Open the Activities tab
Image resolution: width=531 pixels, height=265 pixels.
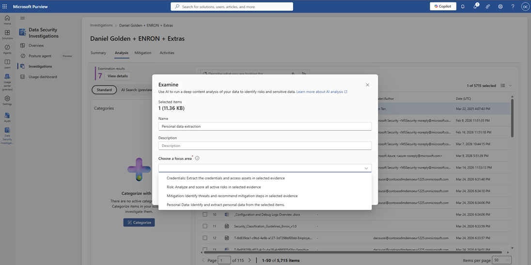pos(167,53)
